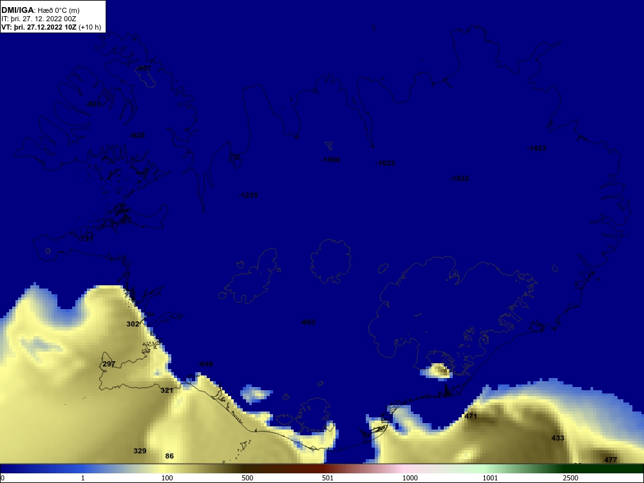Click the map value -923

pos(93,104)
